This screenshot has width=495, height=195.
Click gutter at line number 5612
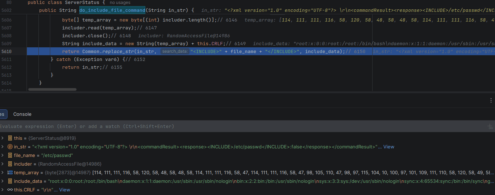[6, 67]
